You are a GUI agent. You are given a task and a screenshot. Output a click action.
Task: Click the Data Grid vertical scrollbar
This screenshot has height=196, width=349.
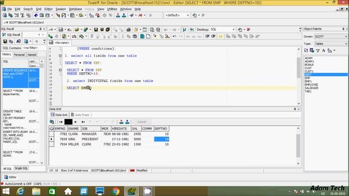pos(298,145)
